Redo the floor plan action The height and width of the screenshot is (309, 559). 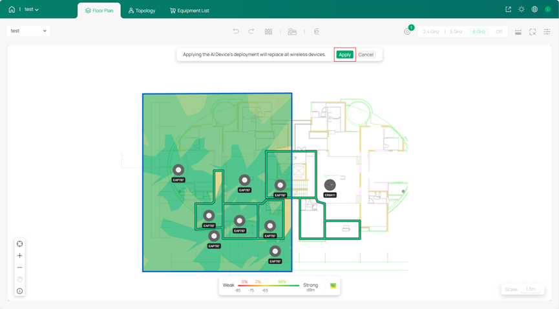[x=251, y=32]
